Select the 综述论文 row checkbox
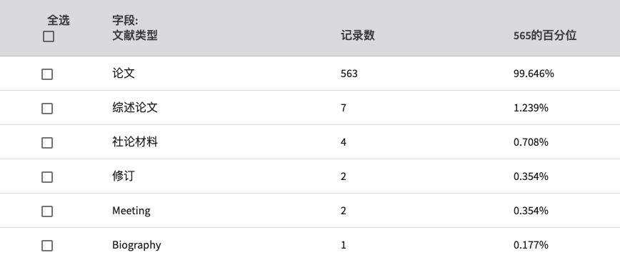The height and width of the screenshot is (260, 620). click(47, 109)
